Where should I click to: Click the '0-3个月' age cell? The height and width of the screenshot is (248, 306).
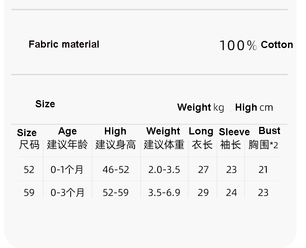pos(67,192)
